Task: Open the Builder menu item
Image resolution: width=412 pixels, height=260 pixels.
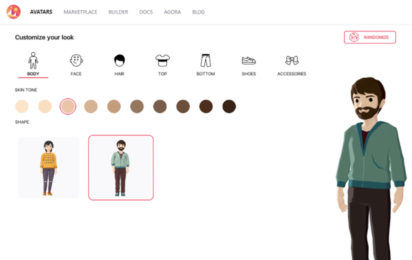Action: coord(118,12)
